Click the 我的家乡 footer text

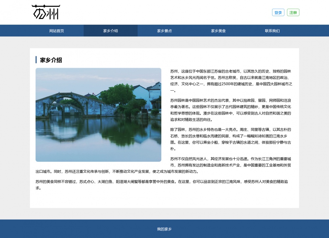pyautogui.click(x=164, y=229)
